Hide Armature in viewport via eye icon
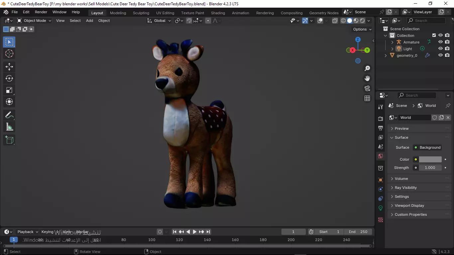This screenshot has width=454, height=255. click(x=440, y=42)
